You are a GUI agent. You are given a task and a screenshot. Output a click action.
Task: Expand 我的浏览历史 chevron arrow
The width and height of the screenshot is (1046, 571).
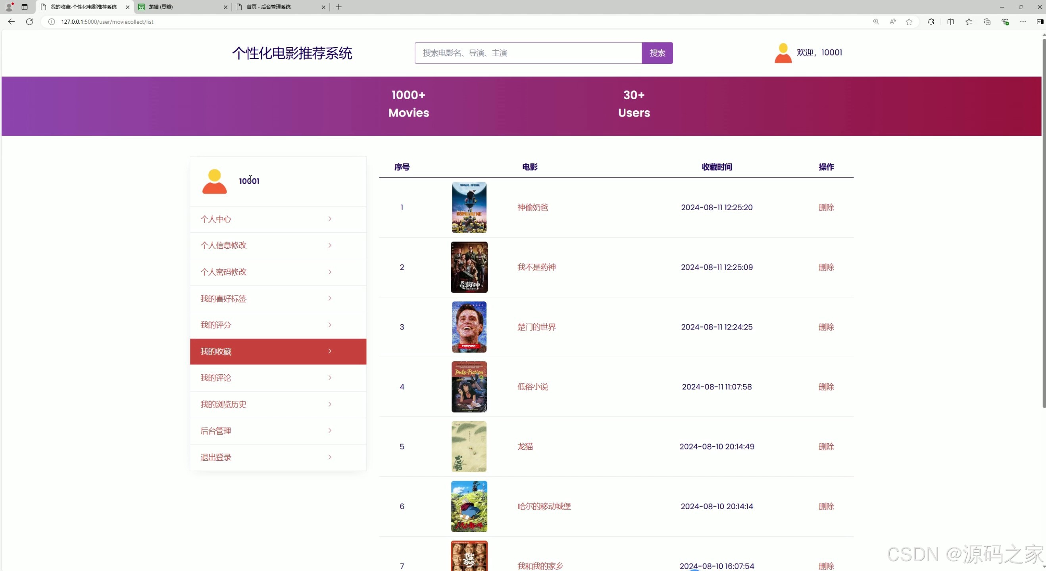click(330, 404)
